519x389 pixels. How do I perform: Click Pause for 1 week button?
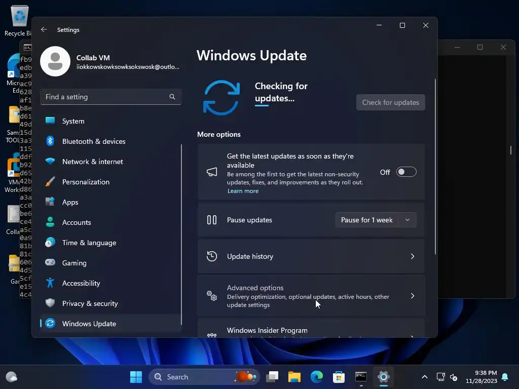click(367, 220)
